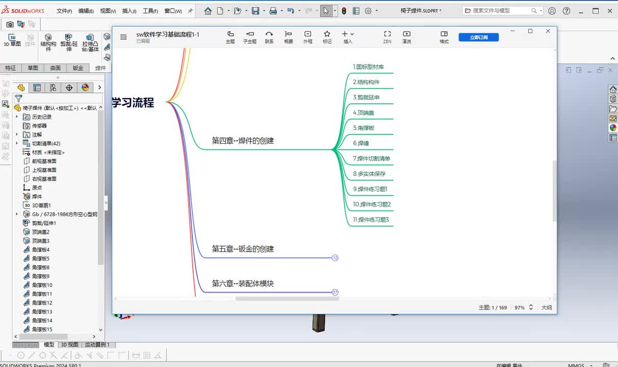Open the 视图(V) menu

coord(108,11)
